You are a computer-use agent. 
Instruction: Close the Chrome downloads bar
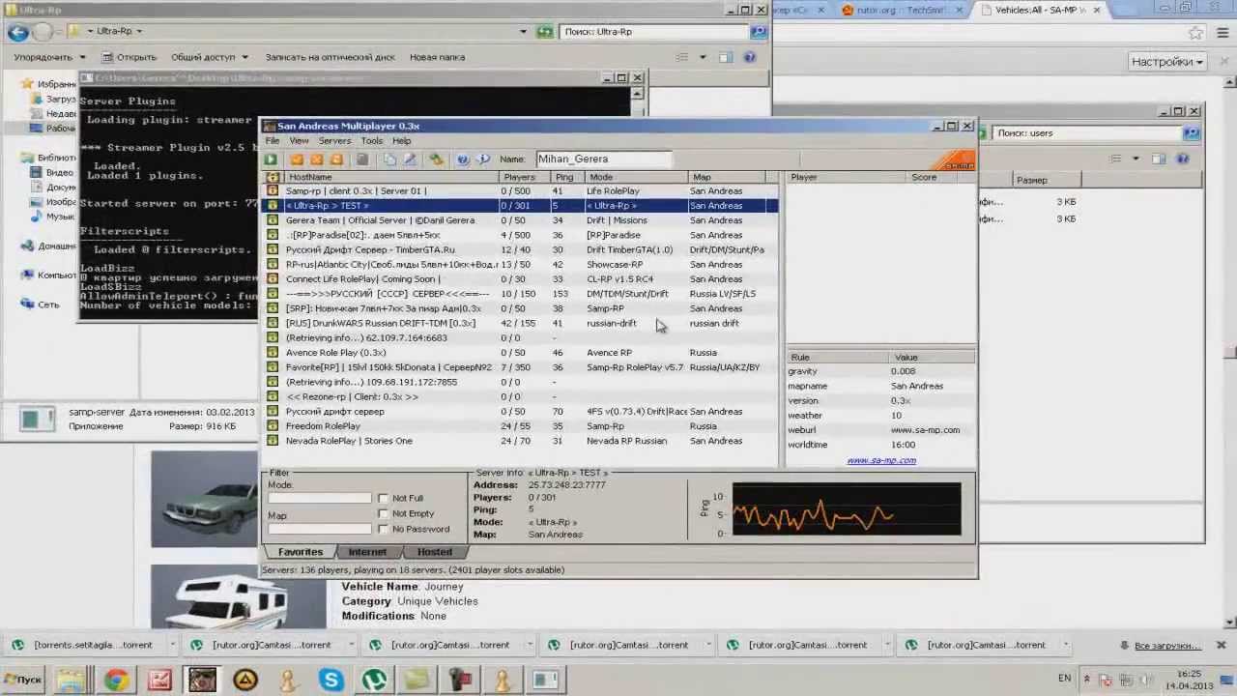(1221, 645)
